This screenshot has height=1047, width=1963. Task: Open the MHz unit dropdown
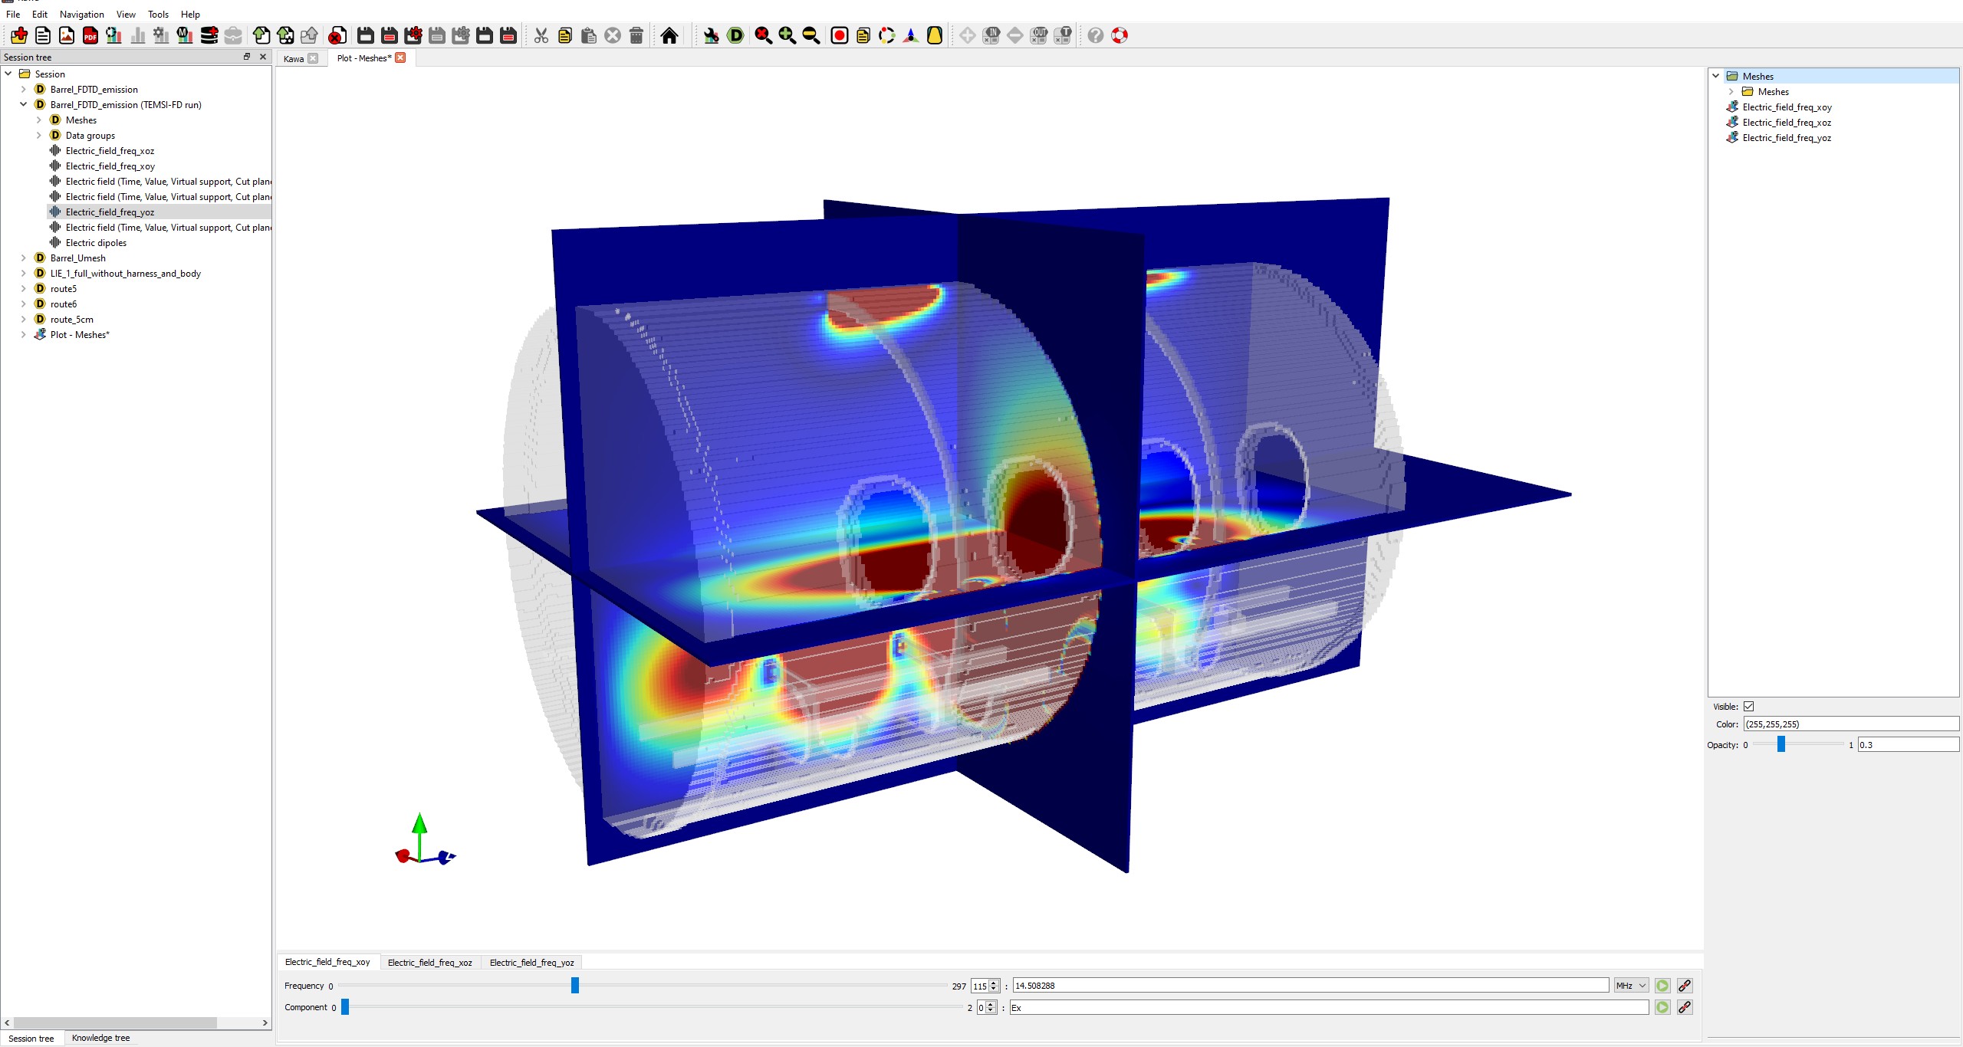click(x=1631, y=986)
